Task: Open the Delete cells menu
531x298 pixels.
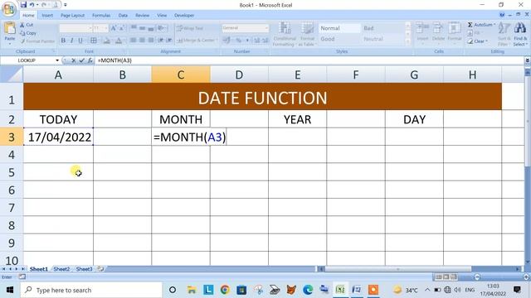Action: 438,33
